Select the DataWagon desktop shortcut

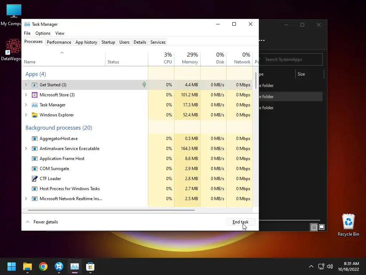[11, 49]
